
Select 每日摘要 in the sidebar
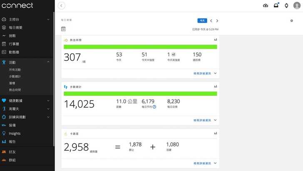tap(16, 28)
